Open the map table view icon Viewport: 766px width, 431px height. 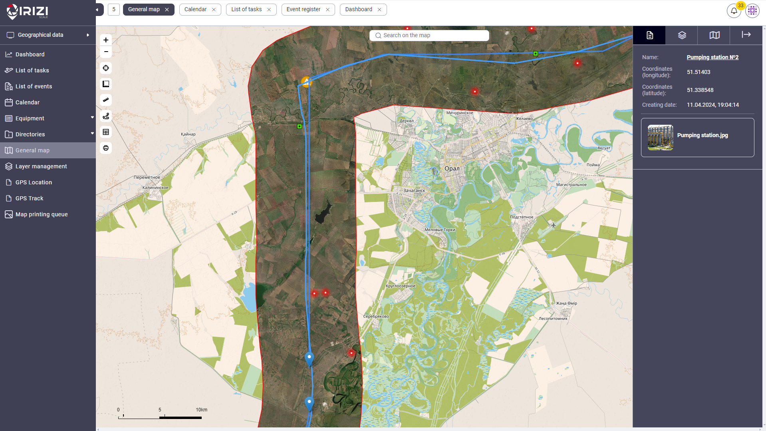(x=106, y=132)
